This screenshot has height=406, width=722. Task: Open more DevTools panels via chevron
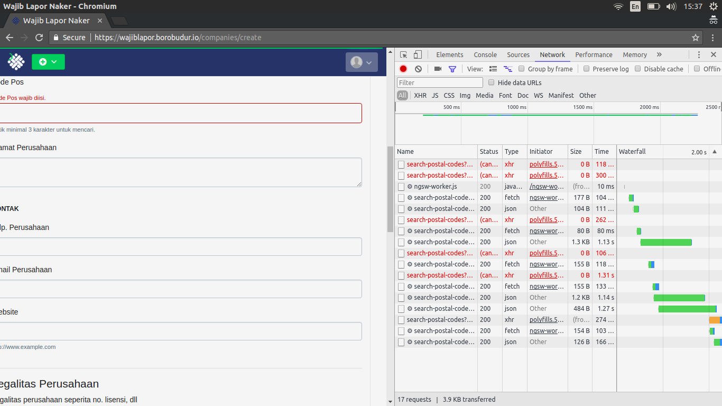click(x=660, y=54)
